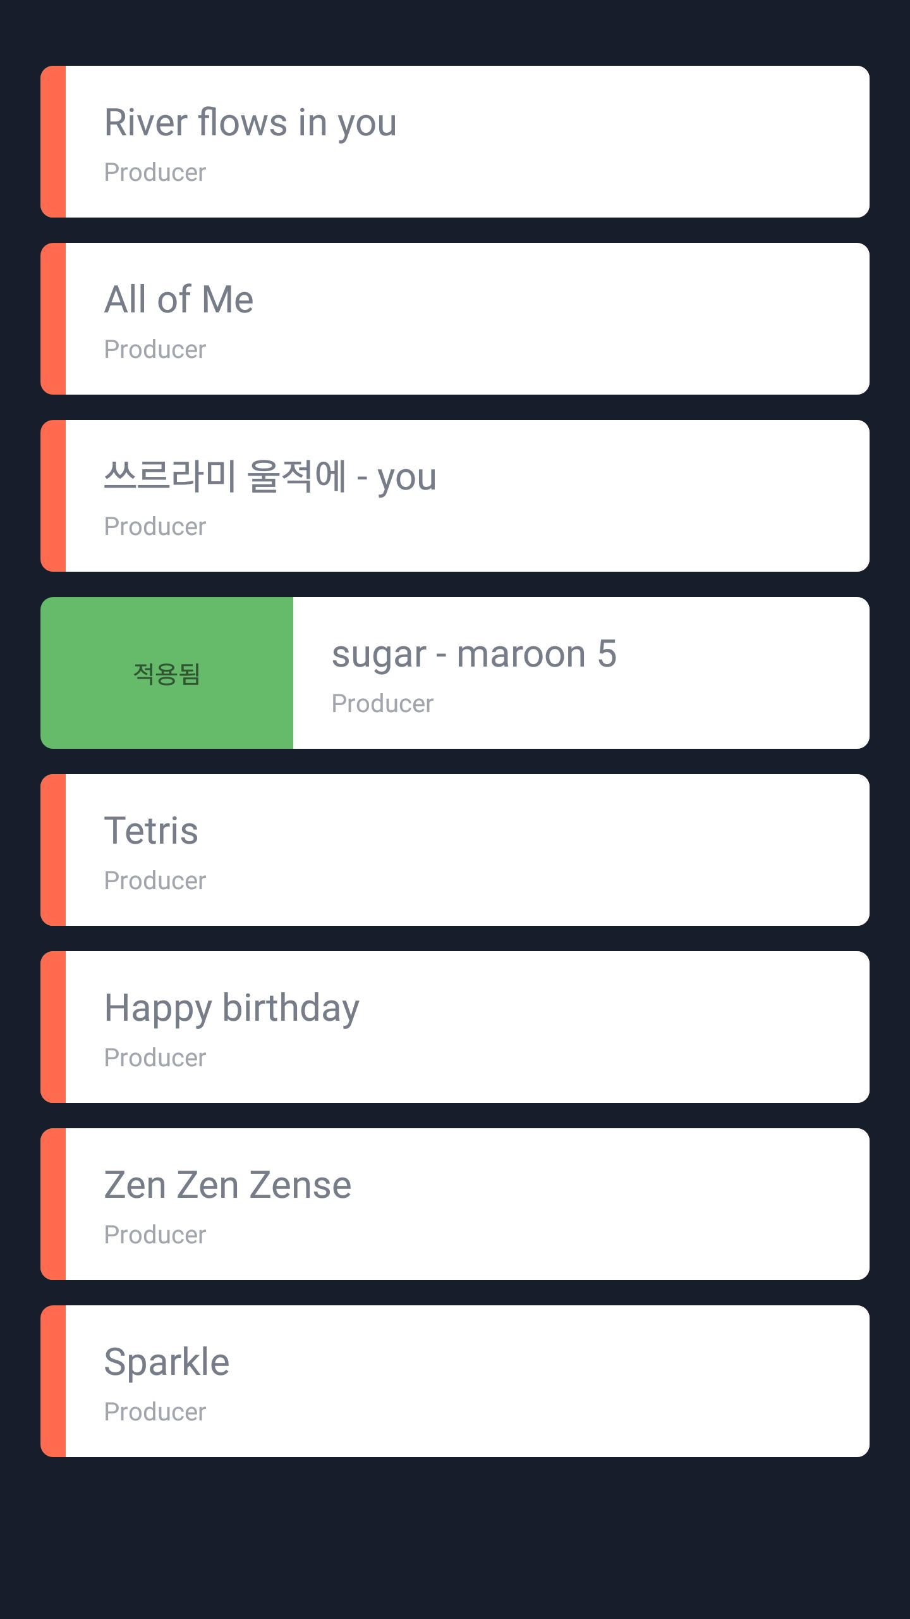Image resolution: width=910 pixels, height=1619 pixels.
Task: Tap the green "적용됨" applied panel
Action: [167, 673]
